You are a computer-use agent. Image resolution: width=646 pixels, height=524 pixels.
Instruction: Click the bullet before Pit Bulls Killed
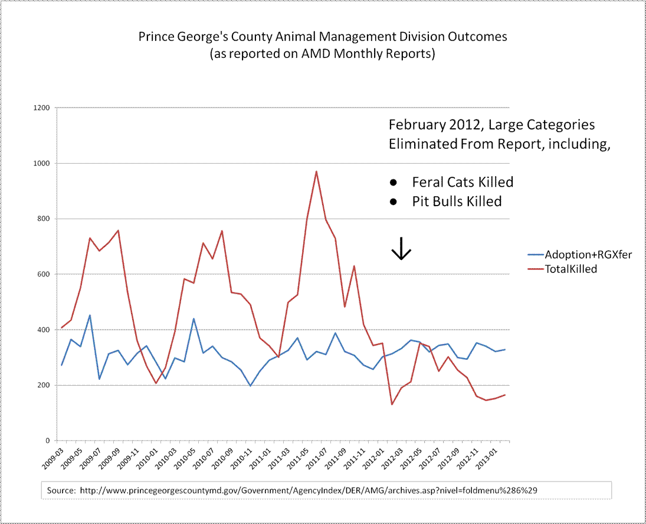(x=394, y=201)
